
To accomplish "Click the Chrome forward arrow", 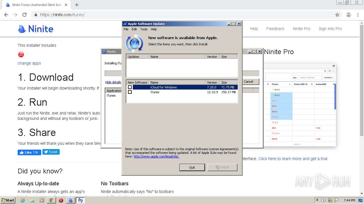I will click(15, 15).
